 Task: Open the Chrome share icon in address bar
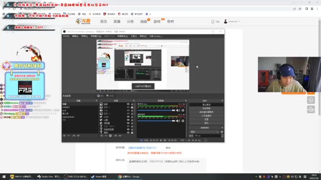coord(295,9)
